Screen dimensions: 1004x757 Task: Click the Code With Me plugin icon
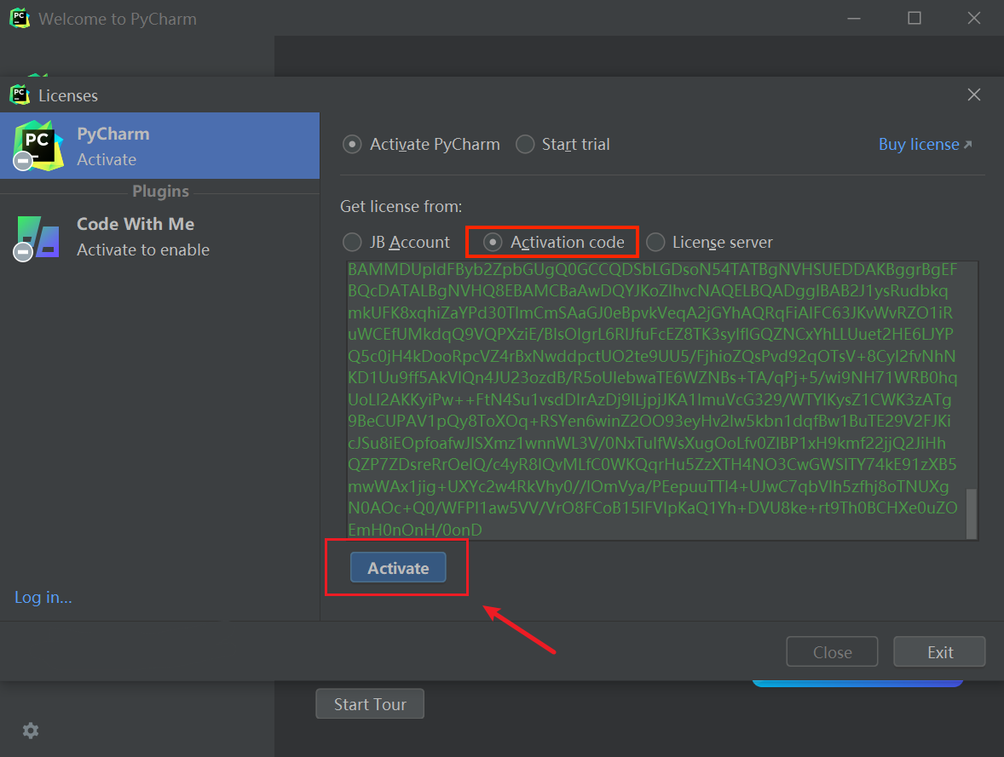click(38, 238)
